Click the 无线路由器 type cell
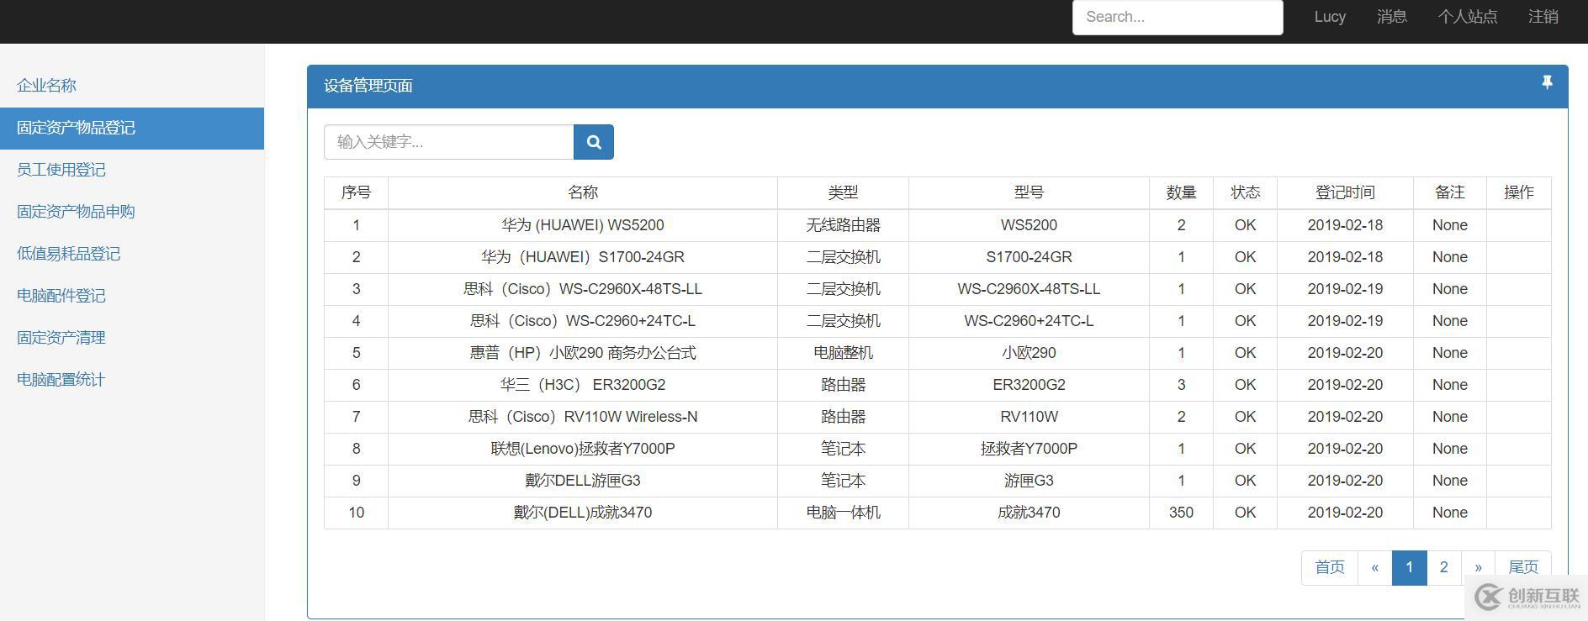The height and width of the screenshot is (621, 1588). pyautogui.click(x=843, y=225)
